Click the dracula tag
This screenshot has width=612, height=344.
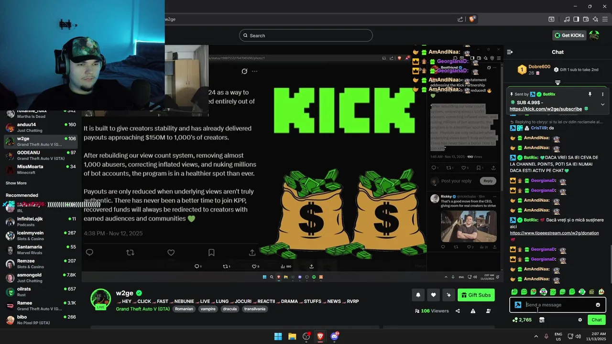point(230,309)
